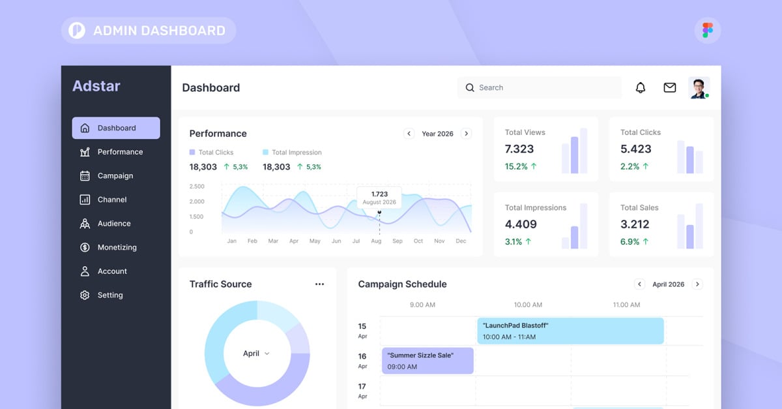The image size is (782, 409).
Task: Open Monetizing via its dollar icon
Action: [84, 247]
